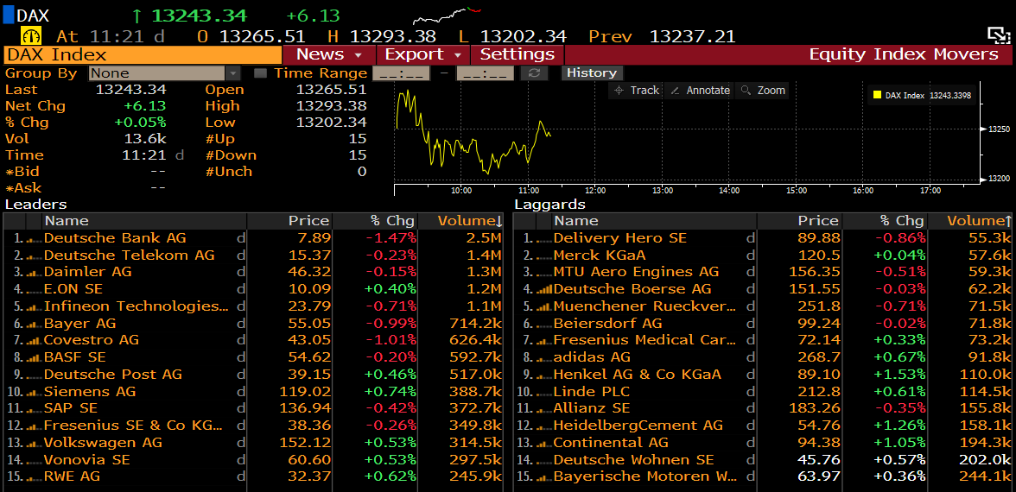Click the mini chart icon beside SAP SE
The width and height of the screenshot is (1016, 492).
(x=34, y=408)
